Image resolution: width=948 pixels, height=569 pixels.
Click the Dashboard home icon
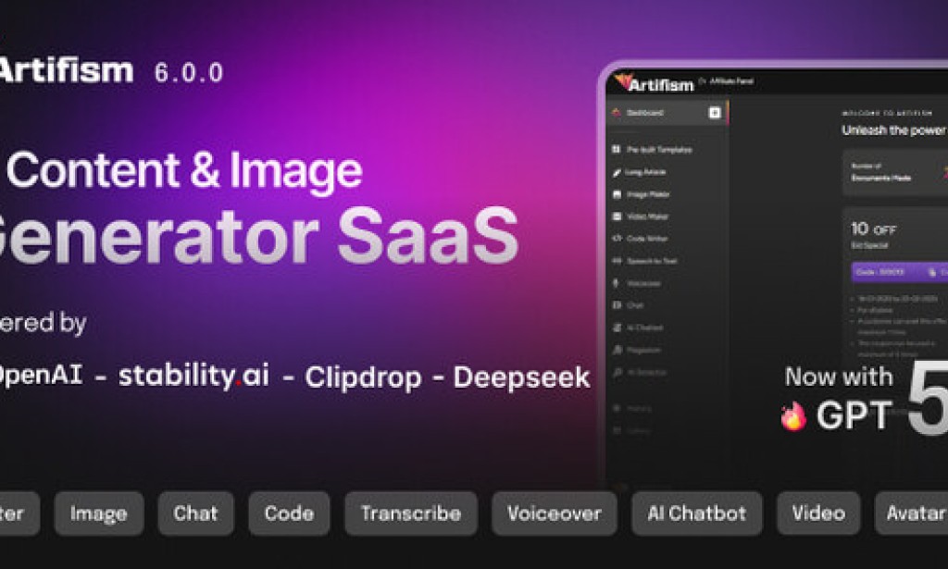[x=616, y=112]
